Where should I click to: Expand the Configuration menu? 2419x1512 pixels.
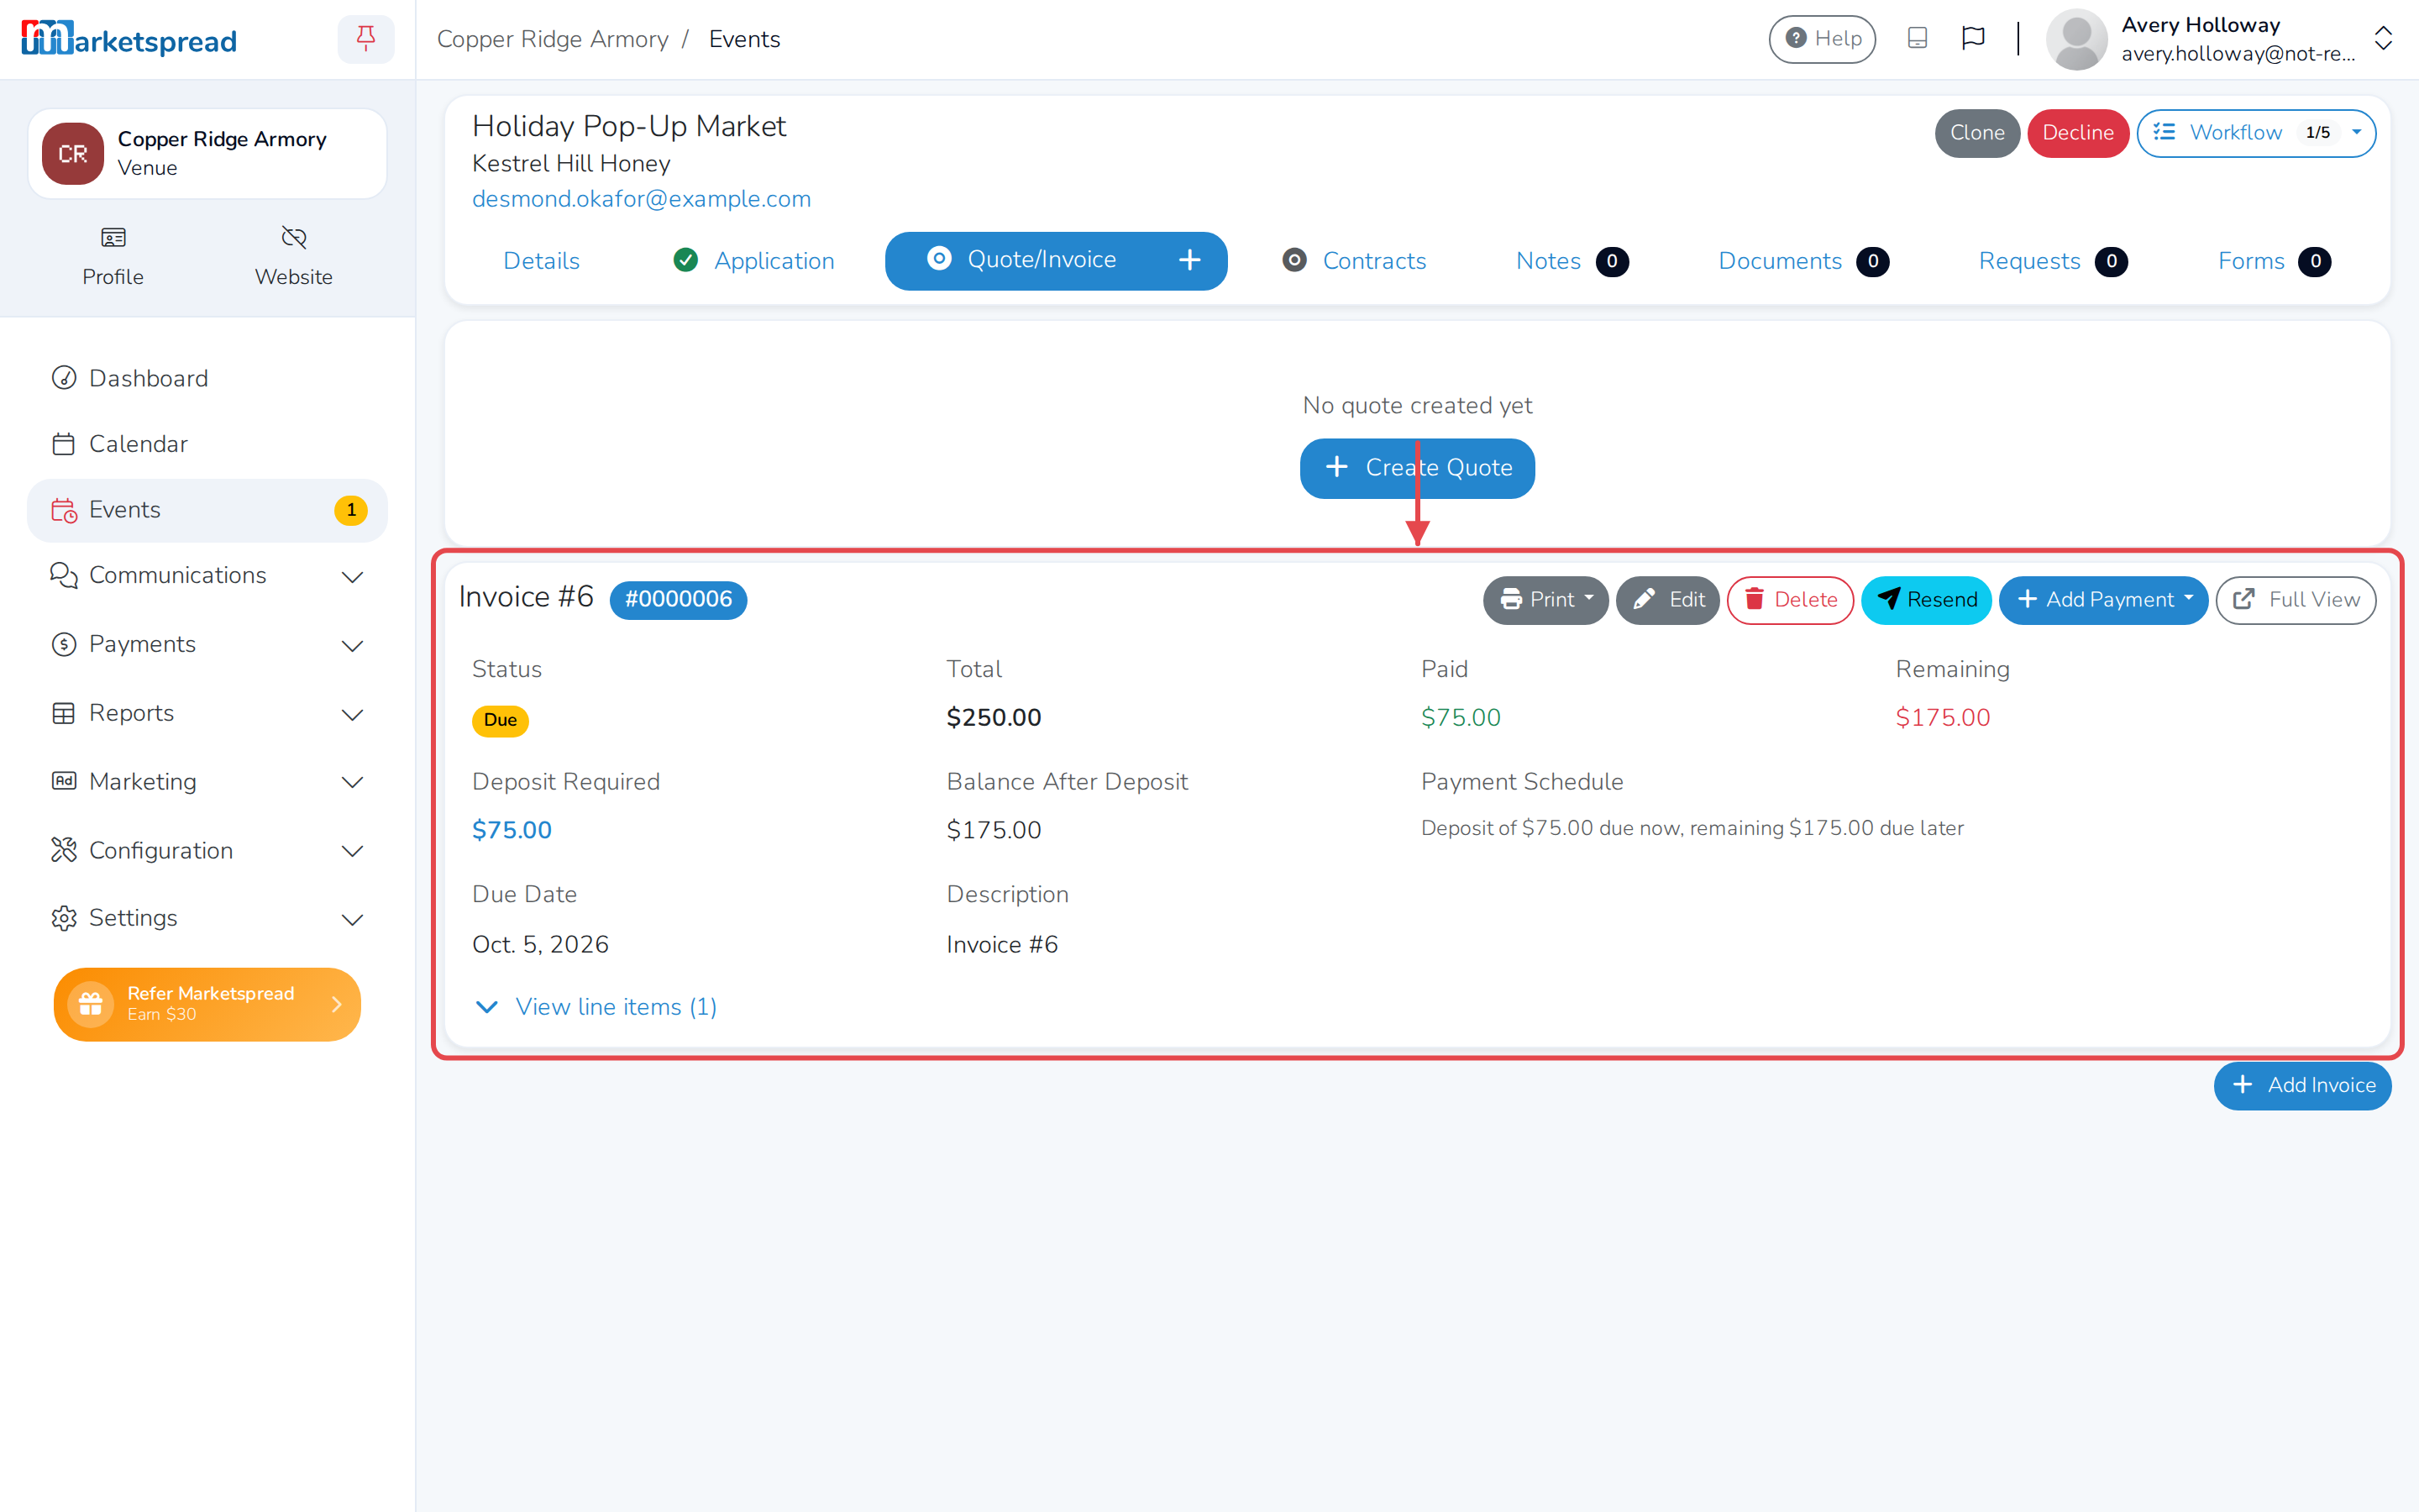point(207,851)
